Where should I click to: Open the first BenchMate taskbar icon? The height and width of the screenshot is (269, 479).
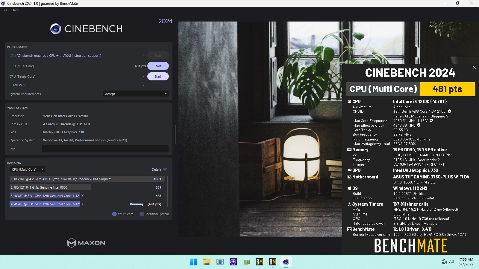point(259,262)
